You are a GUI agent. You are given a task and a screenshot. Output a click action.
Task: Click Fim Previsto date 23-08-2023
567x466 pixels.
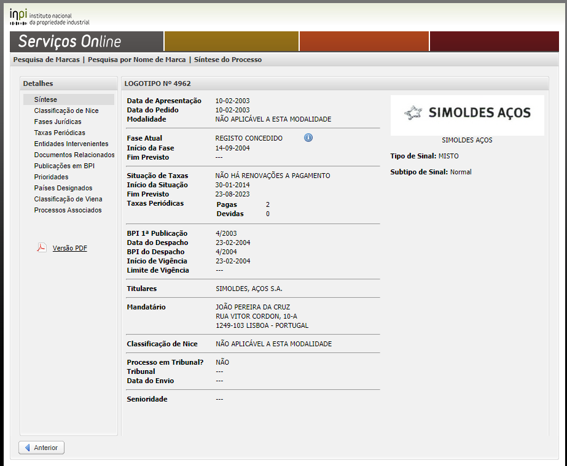click(233, 194)
